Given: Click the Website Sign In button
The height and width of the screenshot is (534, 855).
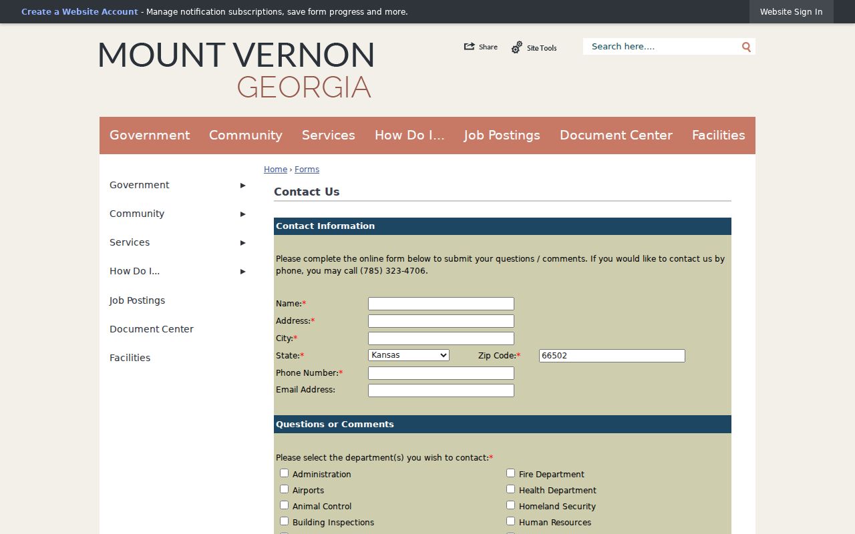Looking at the screenshot, I should point(792,12).
